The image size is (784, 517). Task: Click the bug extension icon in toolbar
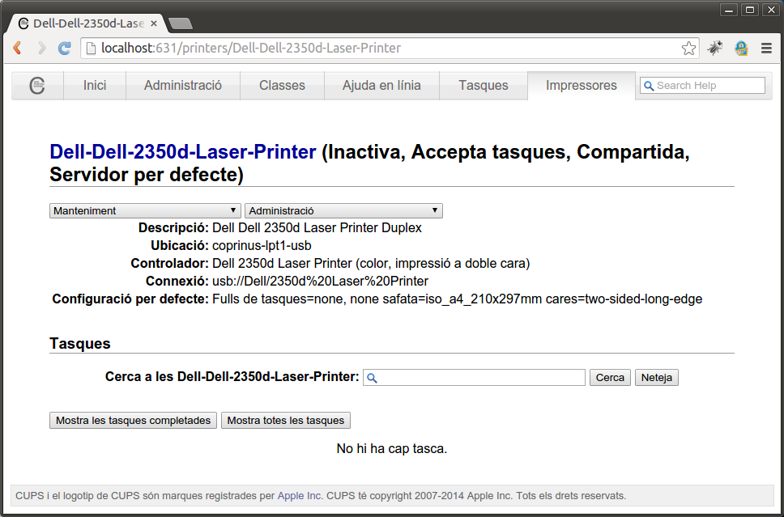pyautogui.click(x=714, y=49)
